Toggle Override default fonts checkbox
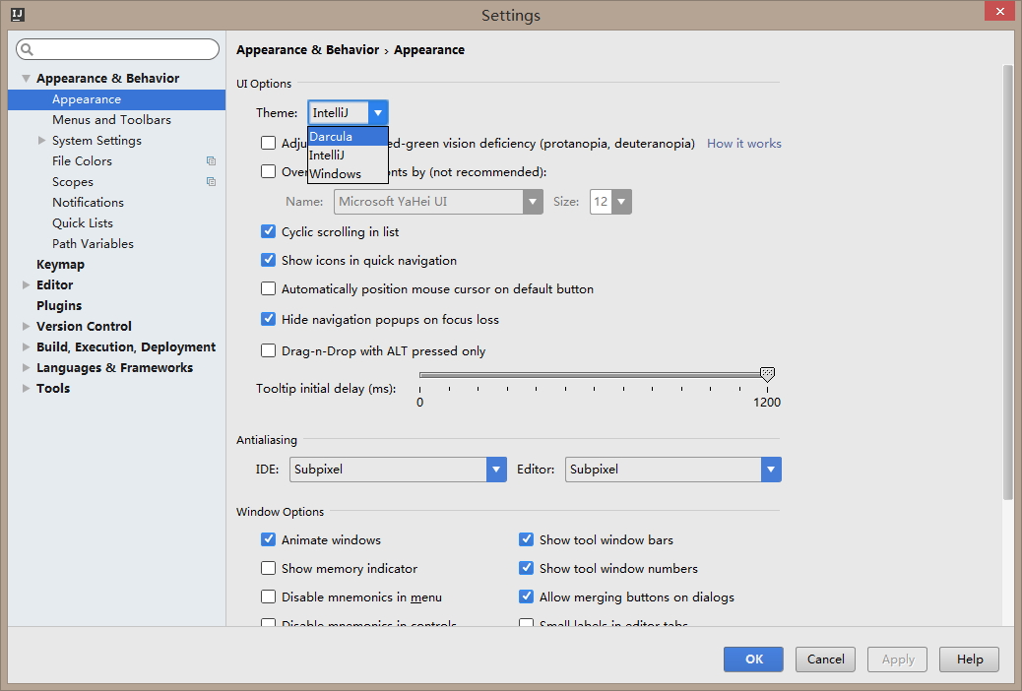The width and height of the screenshot is (1022, 691). pyautogui.click(x=268, y=171)
